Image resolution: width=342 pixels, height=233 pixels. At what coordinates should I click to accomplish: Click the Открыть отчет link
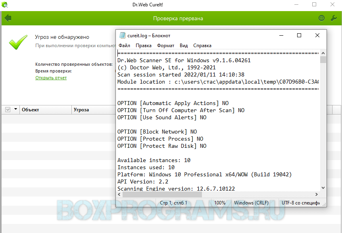(x=51, y=78)
